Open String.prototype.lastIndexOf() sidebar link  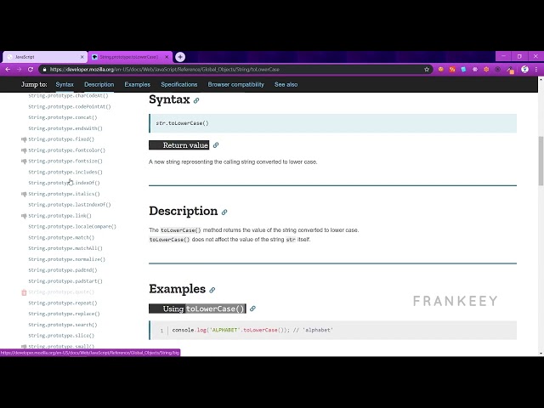coord(70,205)
